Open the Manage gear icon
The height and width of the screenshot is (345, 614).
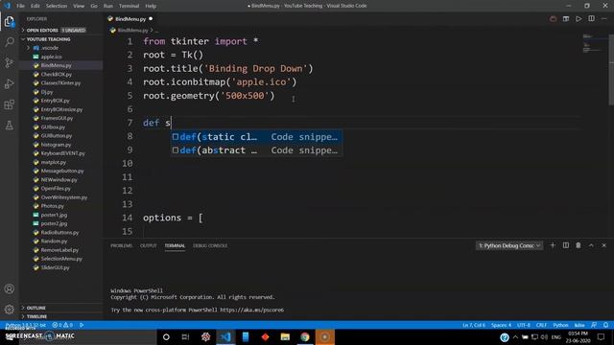(9, 310)
